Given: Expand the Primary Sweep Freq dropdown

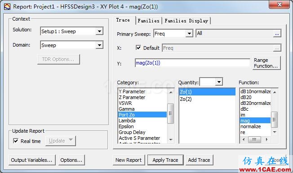Looking at the screenshot, I should [x=189, y=34].
